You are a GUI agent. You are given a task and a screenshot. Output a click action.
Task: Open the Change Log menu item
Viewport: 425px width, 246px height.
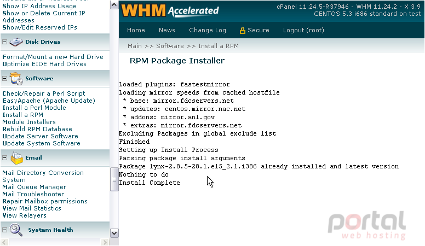pos(208,30)
